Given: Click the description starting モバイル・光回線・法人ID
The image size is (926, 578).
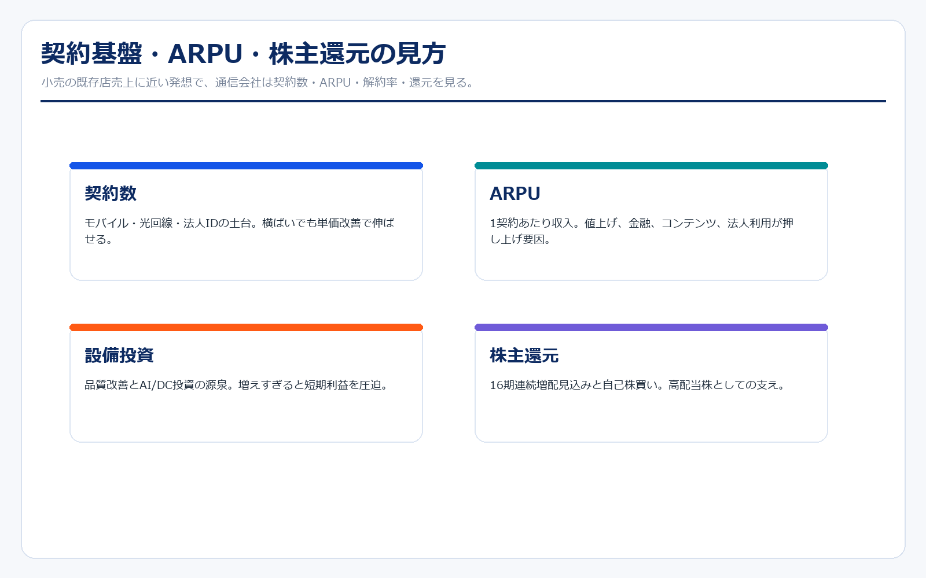Looking at the screenshot, I should (x=240, y=231).
